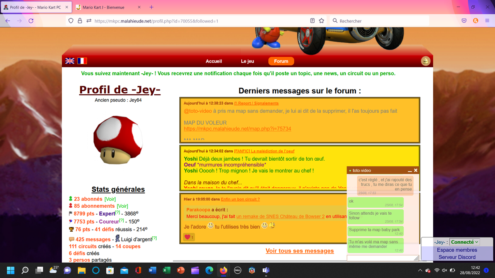Click the '8799 pts' Expert stat
Viewport: 495px width, 278px height.
pos(84,214)
